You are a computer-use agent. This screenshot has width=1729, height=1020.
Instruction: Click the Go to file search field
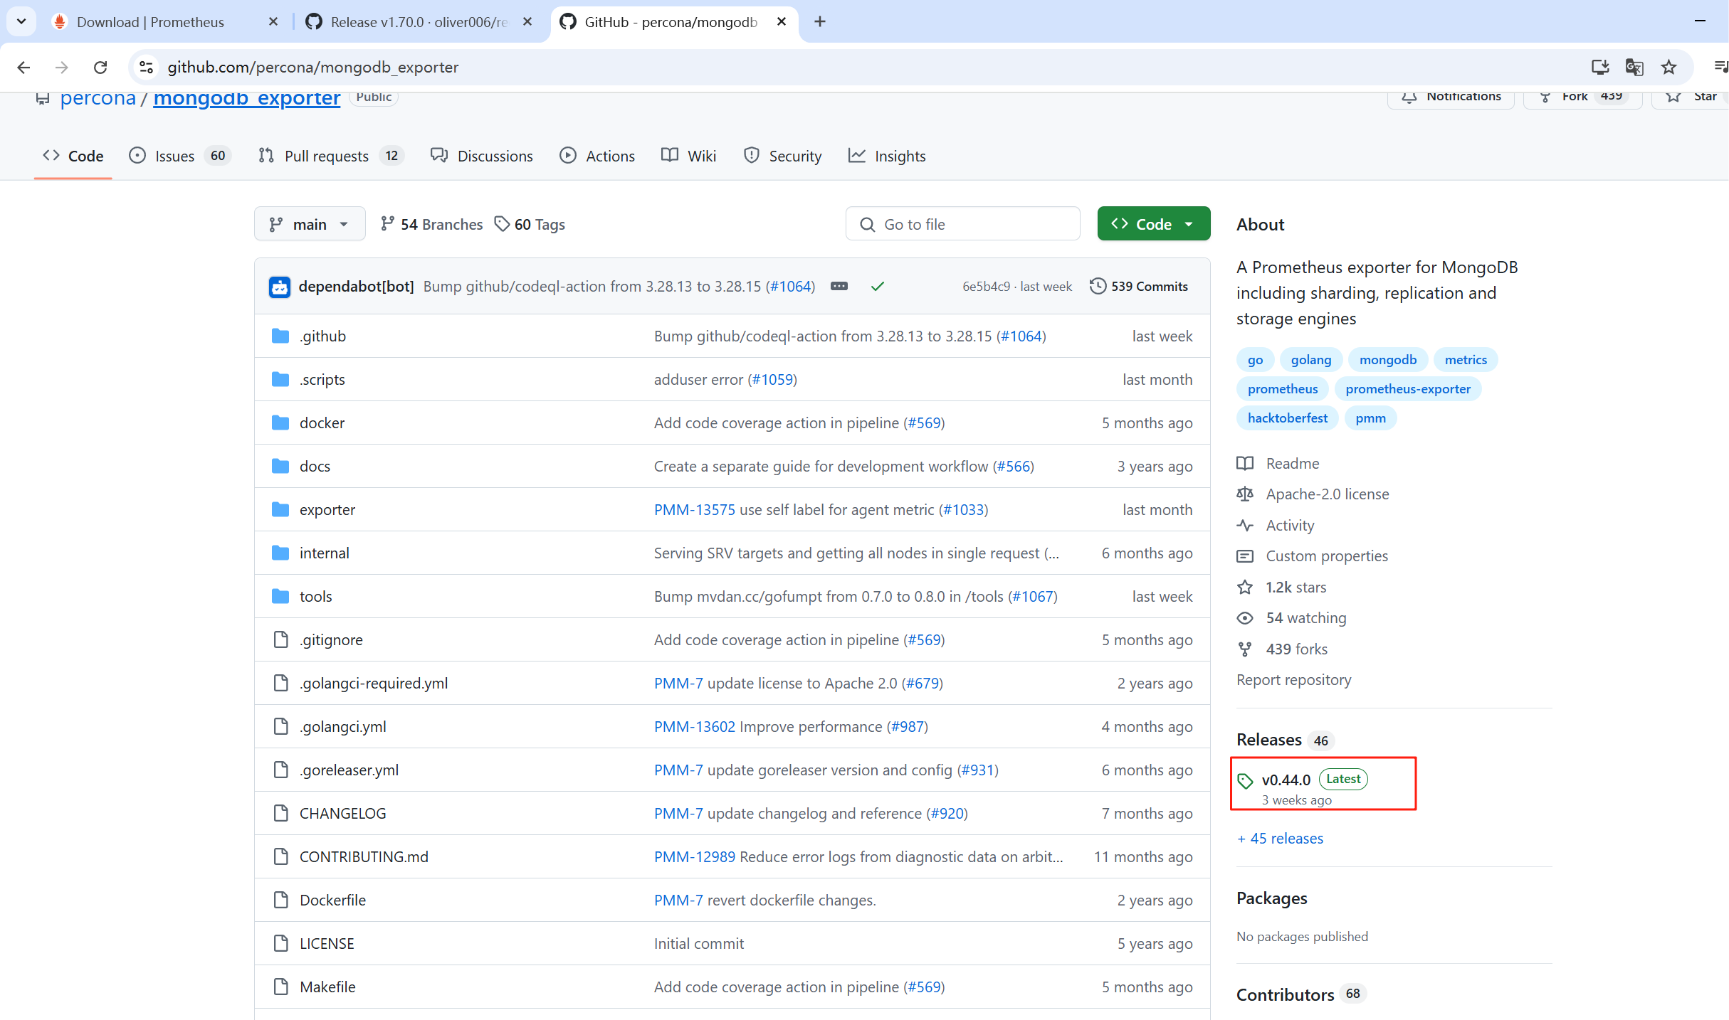[x=962, y=224]
